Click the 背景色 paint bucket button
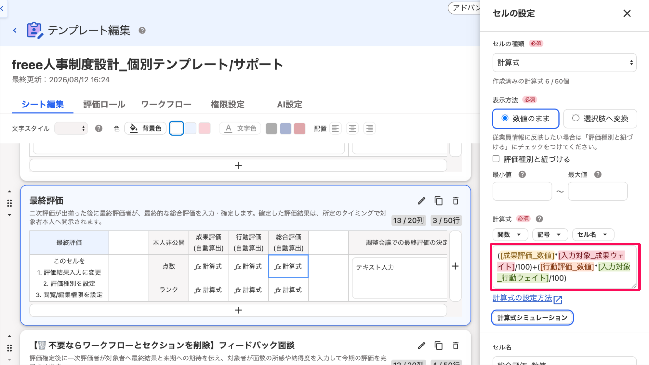Viewport: 649px width, 365px height. pyautogui.click(x=145, y=129)
